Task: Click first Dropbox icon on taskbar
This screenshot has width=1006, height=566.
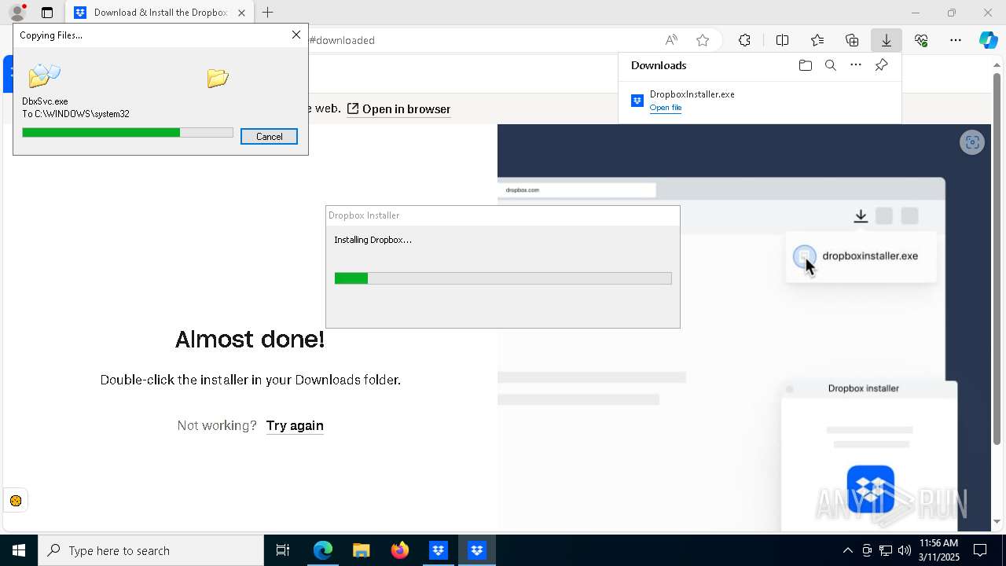Action: coord(439,550)
